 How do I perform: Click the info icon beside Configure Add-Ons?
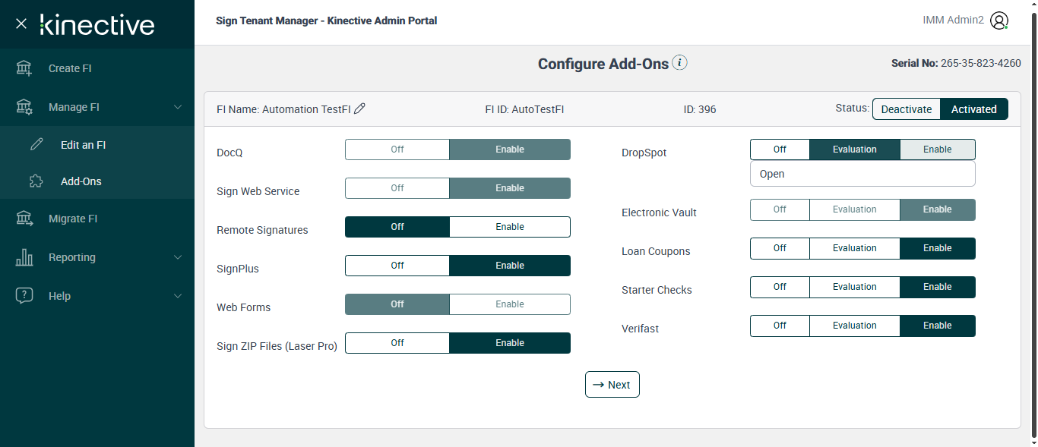(x=680, y=63)
